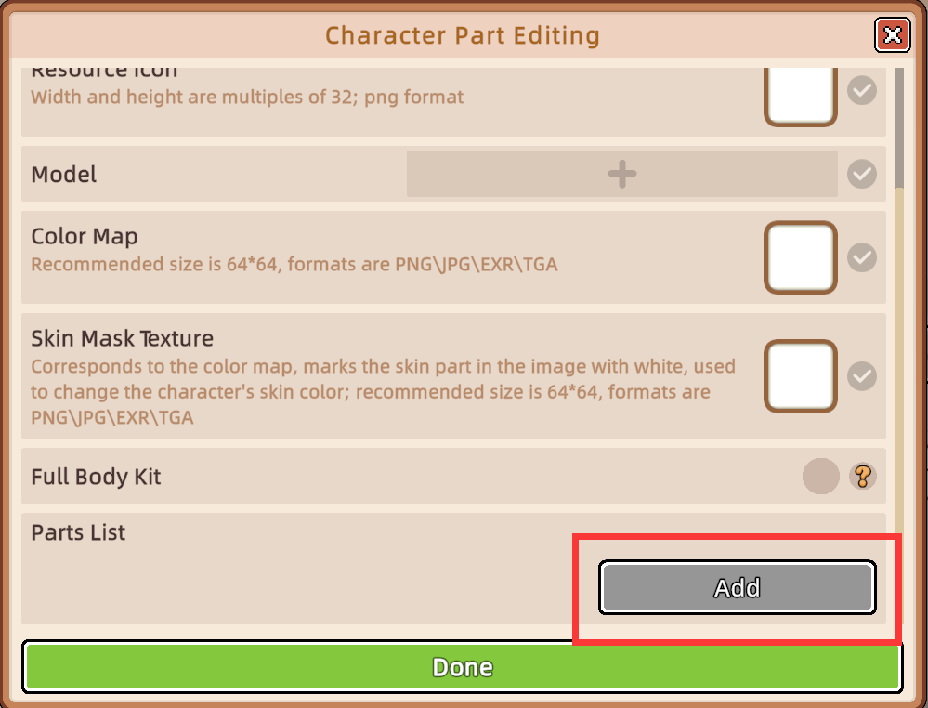
Task: Select the Skin Mask Texture image slot
Action: (801, 375)
